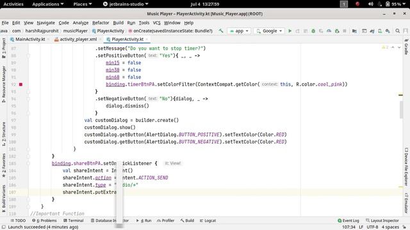Screen dimensions: 410x230
Task: Open the Tools menu
Action: (x=143, y=23)
